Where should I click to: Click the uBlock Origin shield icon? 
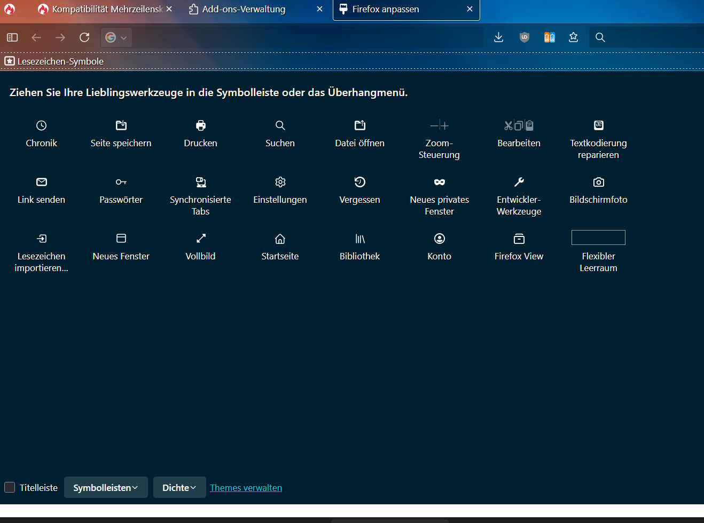524,37
